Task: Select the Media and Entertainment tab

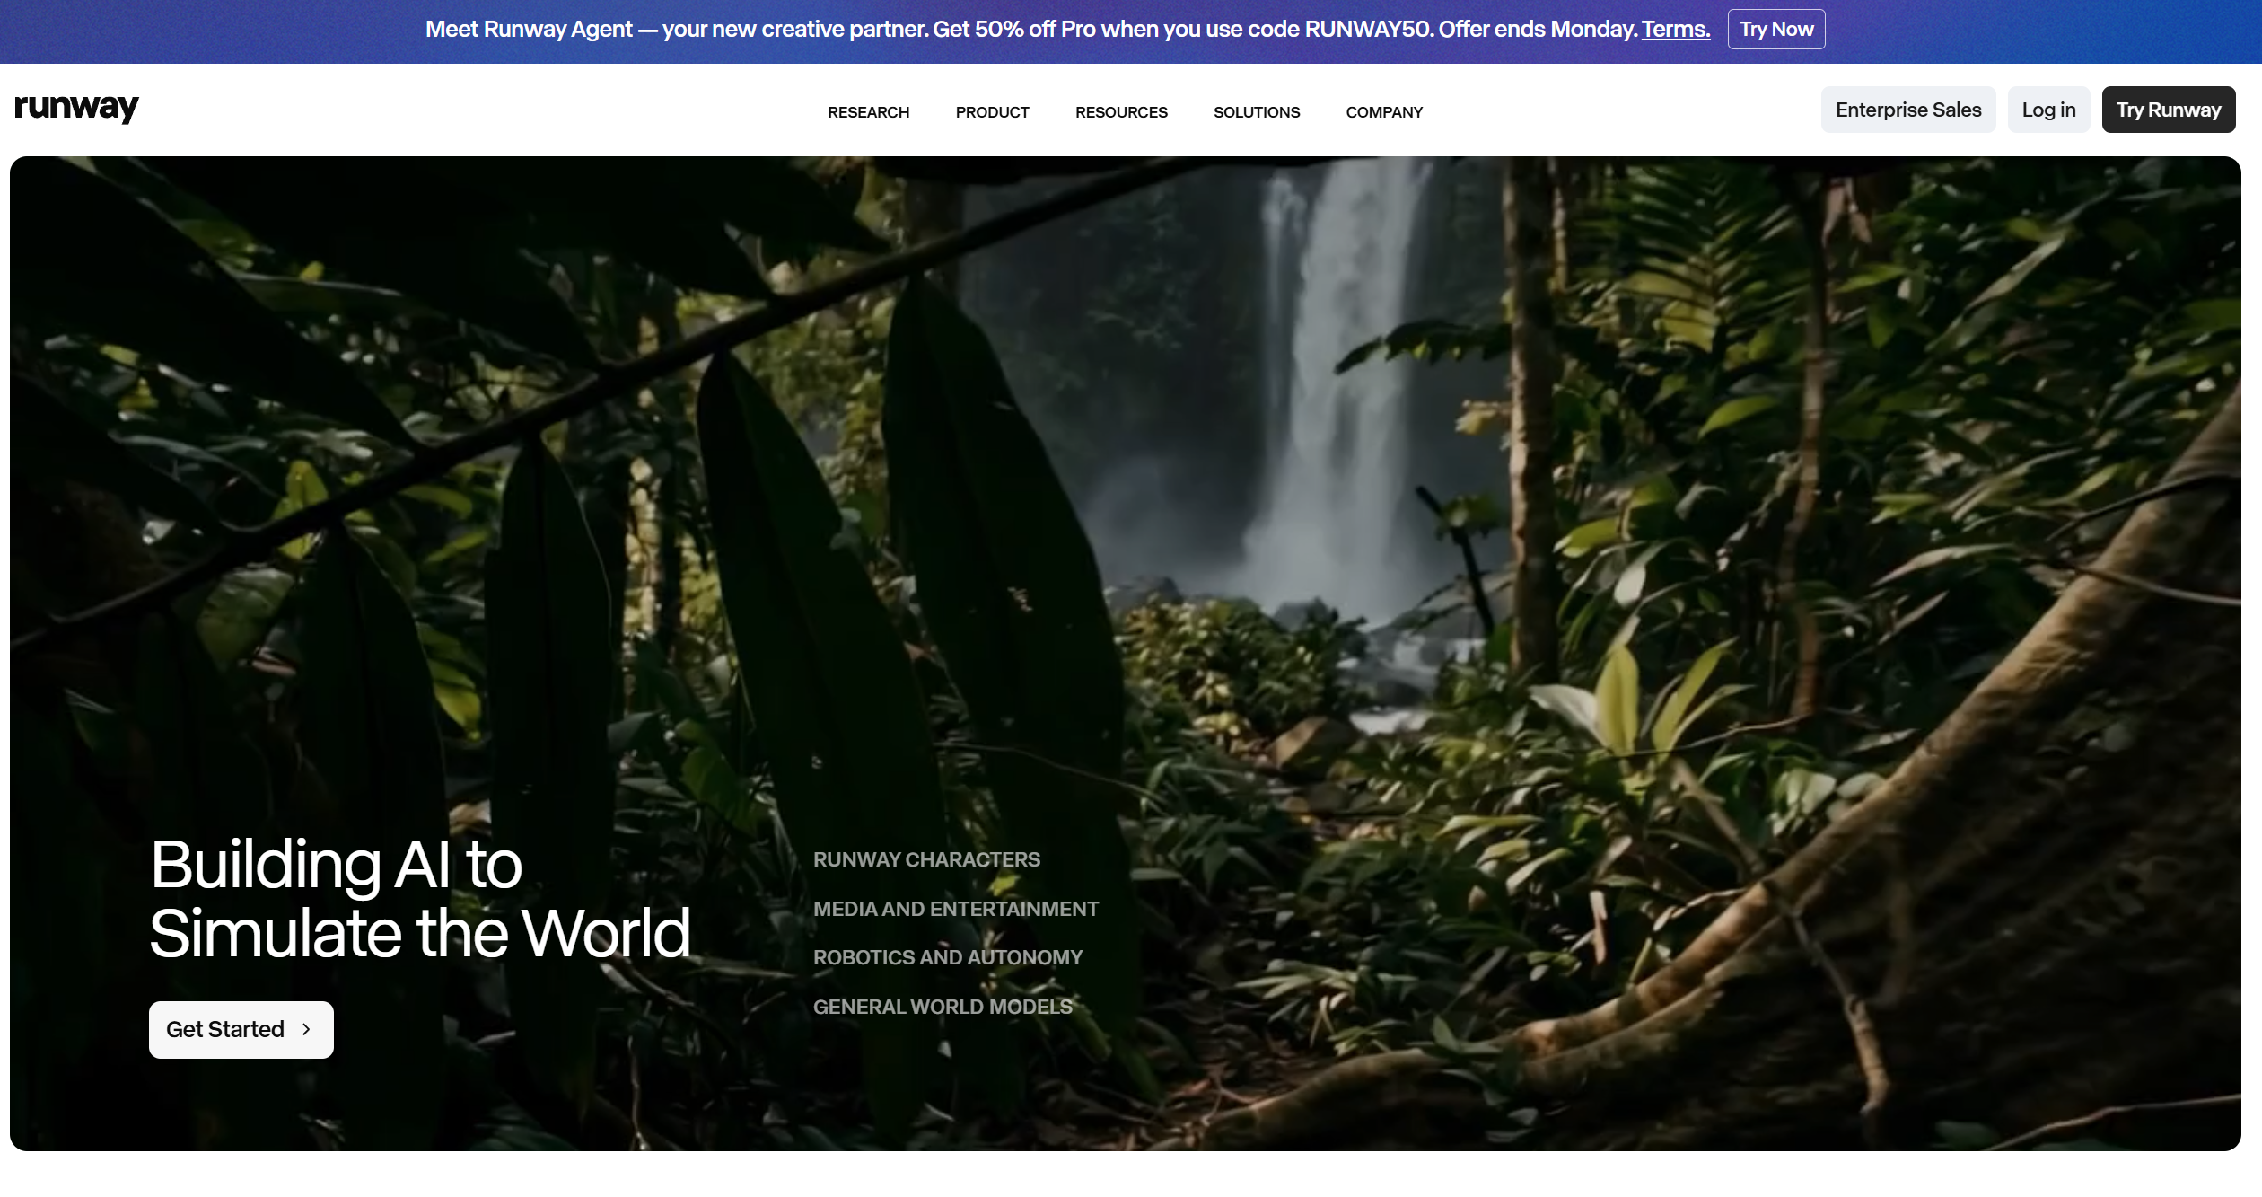Action: 956,910
